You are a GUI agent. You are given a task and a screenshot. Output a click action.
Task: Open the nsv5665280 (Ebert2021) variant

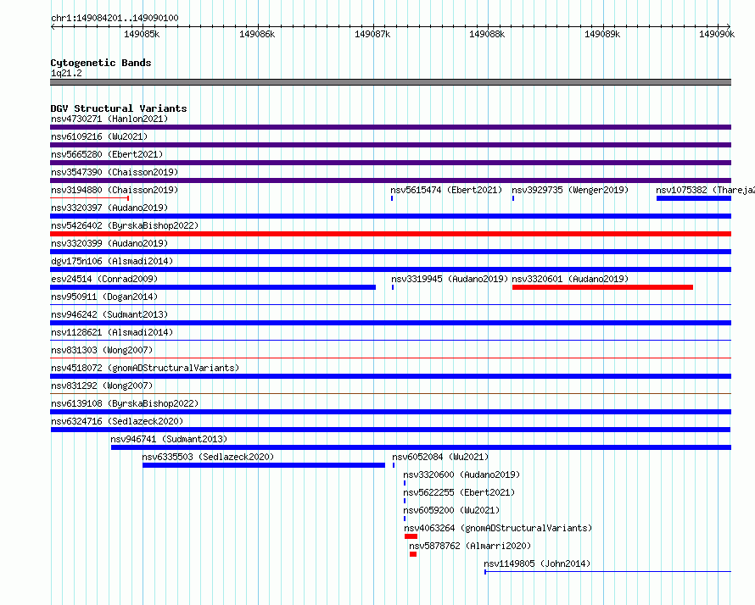click(x=107, y=154)
